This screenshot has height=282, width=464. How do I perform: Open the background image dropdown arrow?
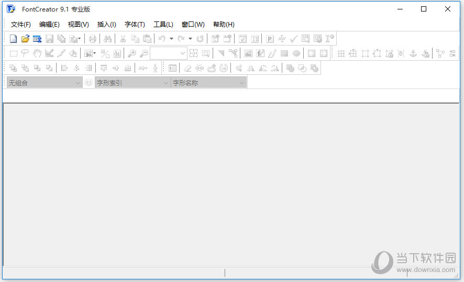(x=94, y=53)
